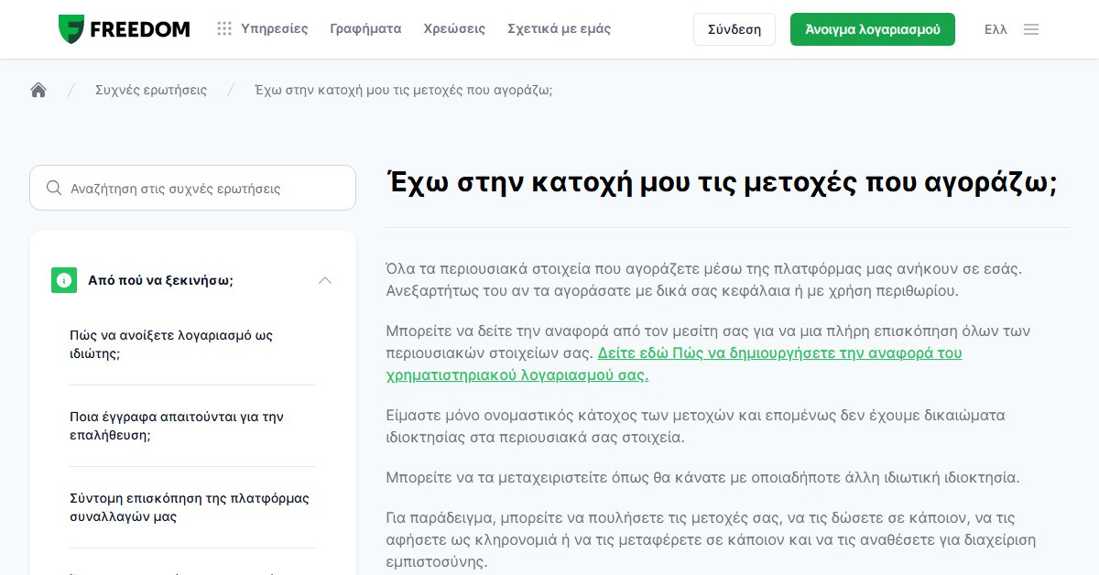Click the Άνοιγμα λογαριασμού button
This screenshot has height=575, width=1099.
(873, 29)
